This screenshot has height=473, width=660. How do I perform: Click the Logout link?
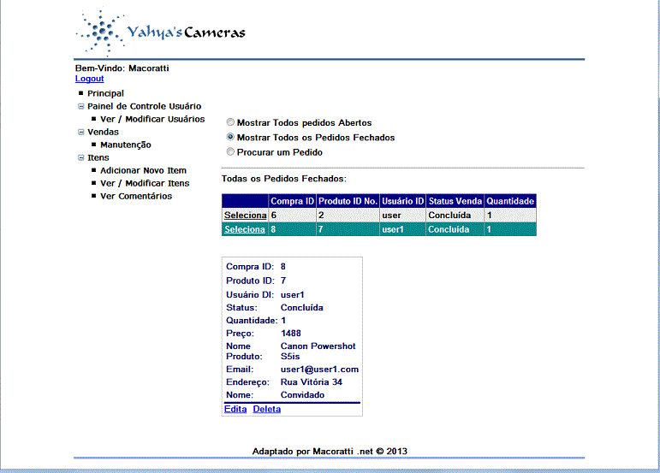(x=89, y=79)
